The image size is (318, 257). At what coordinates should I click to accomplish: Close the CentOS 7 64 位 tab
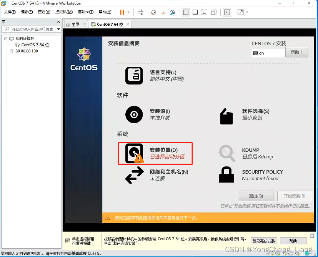tap(128, 24)
